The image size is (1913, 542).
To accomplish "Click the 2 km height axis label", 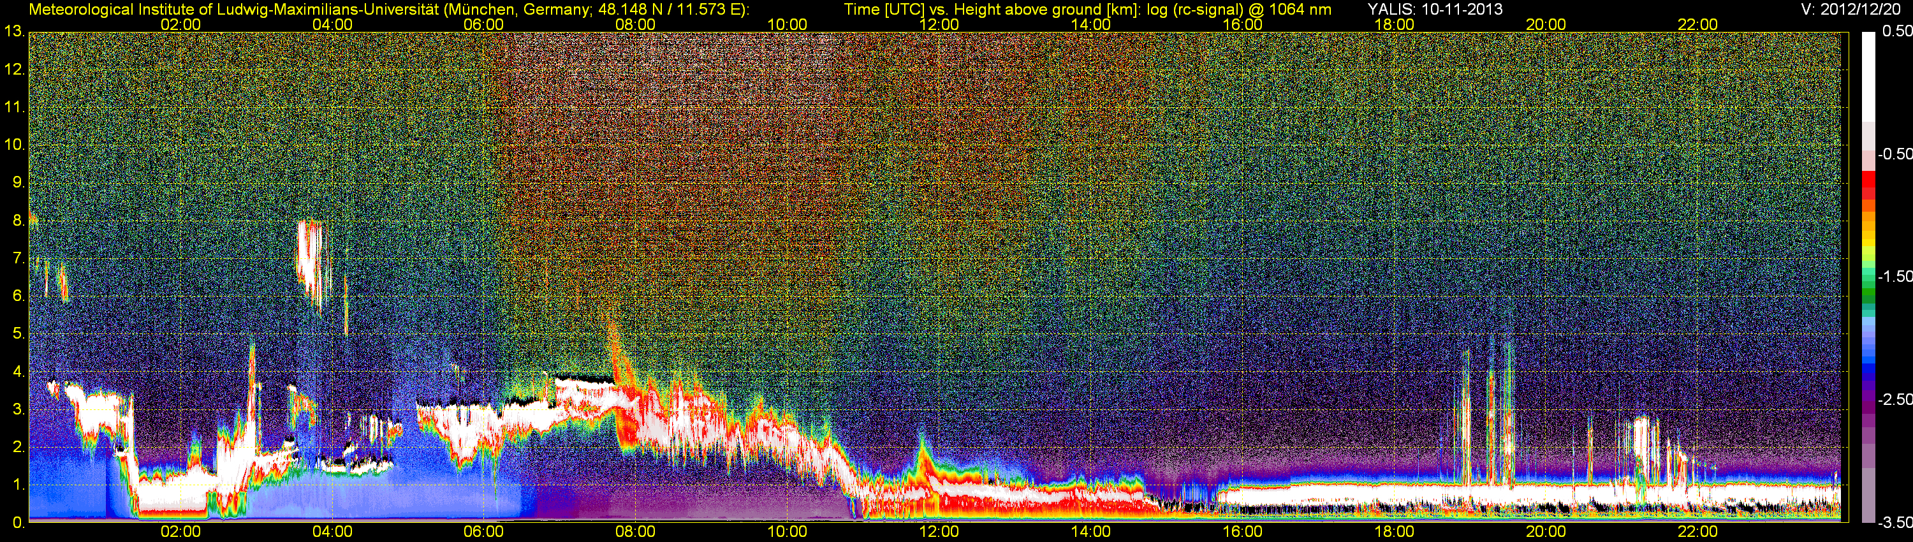I will pyautogui.click(x=18, y=447).
